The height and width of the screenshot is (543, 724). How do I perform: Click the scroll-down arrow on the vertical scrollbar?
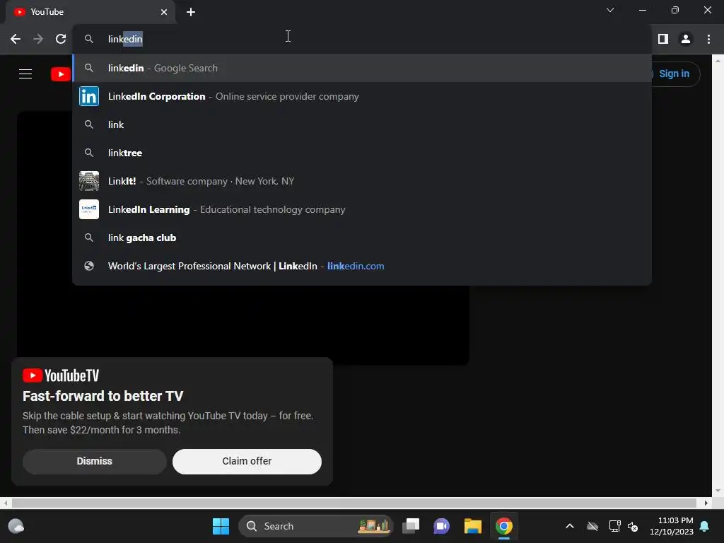(717, 491)
